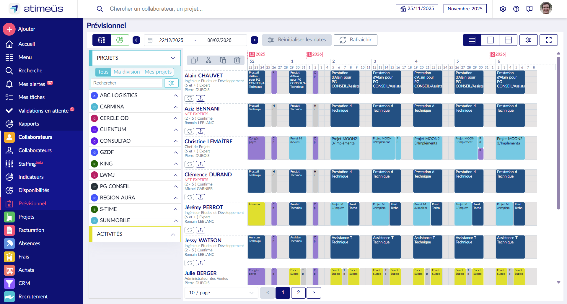Toggle the CONSULTAO project chevron
Viewport: 567px width, 304px height.
pyautogui.click(x=175, y=141)
